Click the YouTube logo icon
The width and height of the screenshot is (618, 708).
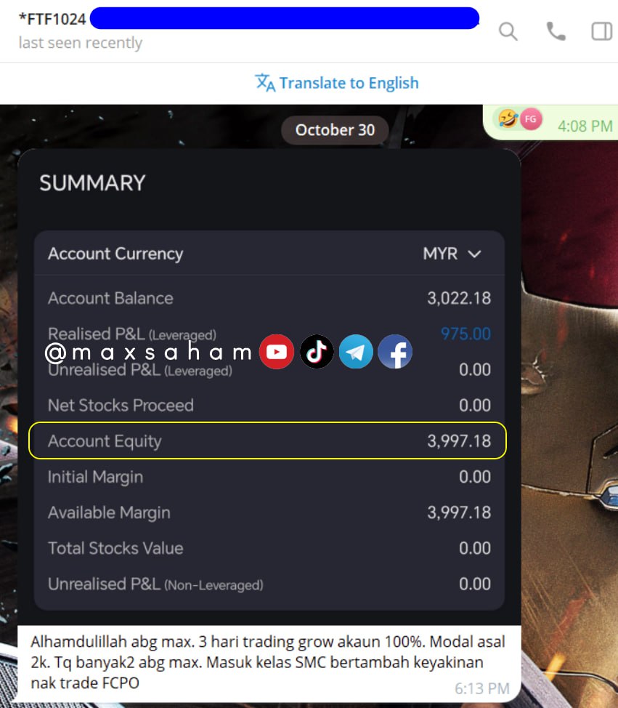click(x=277, y=352)
